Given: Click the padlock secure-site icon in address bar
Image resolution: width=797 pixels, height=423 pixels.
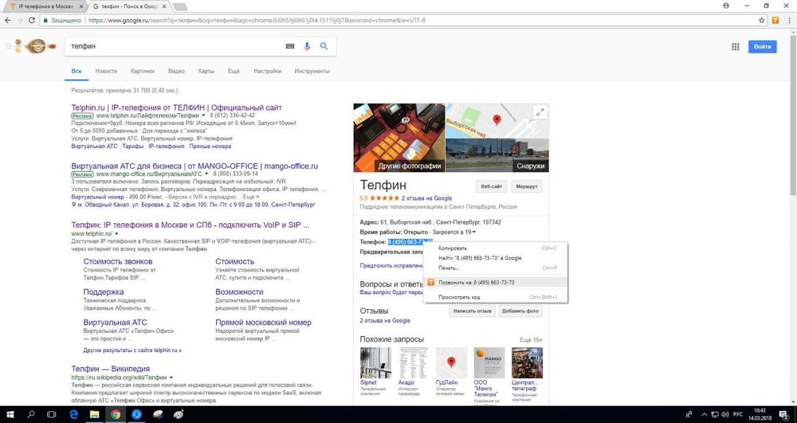Looking at the screenshot, I should 46,21.
